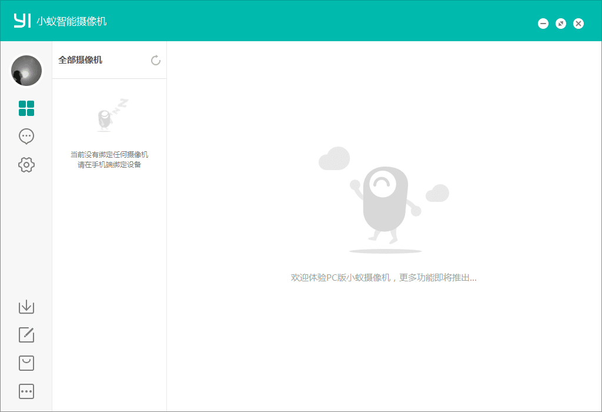This screenshot has width=602, height=412.
Task: Minimize the application window
Action: click(543, 24)
